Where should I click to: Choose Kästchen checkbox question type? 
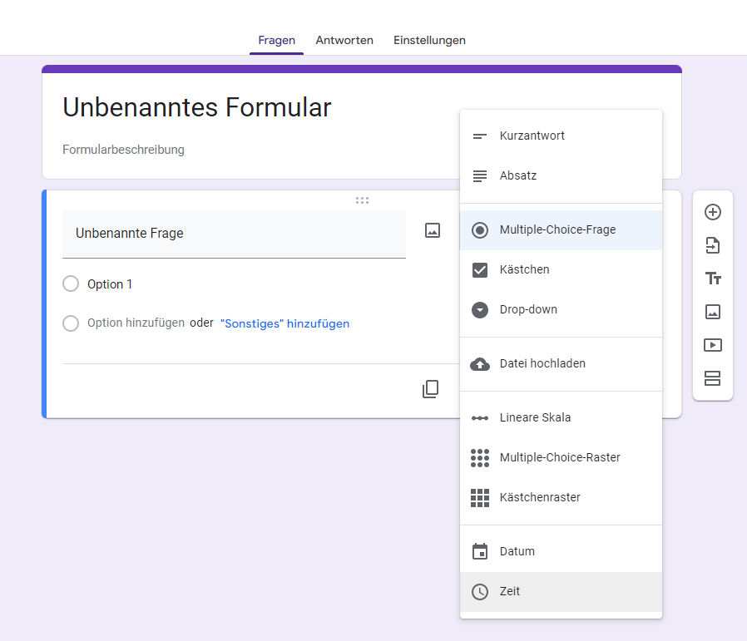[524, 270]
